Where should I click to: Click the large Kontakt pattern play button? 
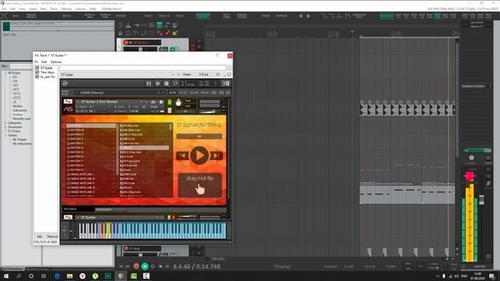tap(199, 155)
